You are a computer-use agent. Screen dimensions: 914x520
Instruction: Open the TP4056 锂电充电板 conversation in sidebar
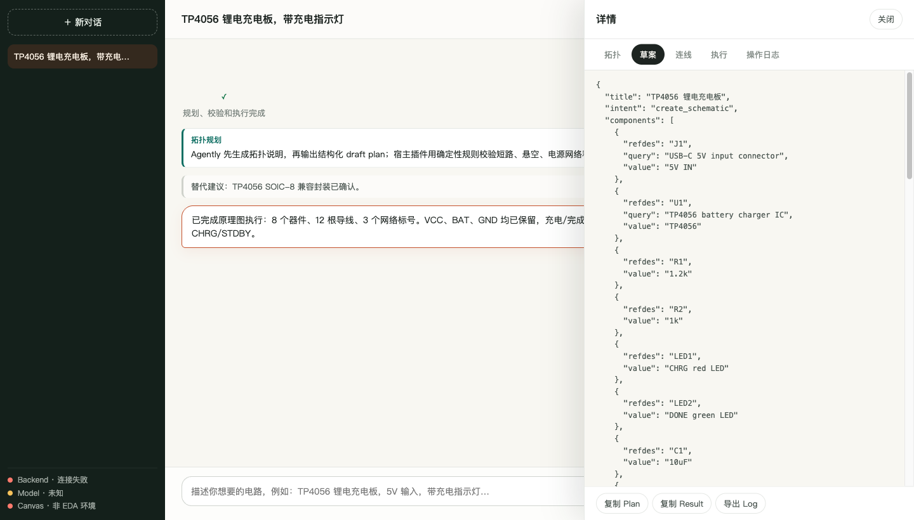[83, 56]
